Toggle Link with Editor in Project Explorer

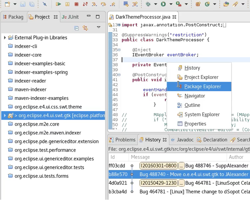click(85, 28)
